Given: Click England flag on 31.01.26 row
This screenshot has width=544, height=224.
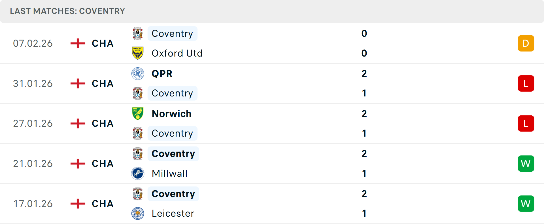Looking at the screenshot, I should click(78, 83).
